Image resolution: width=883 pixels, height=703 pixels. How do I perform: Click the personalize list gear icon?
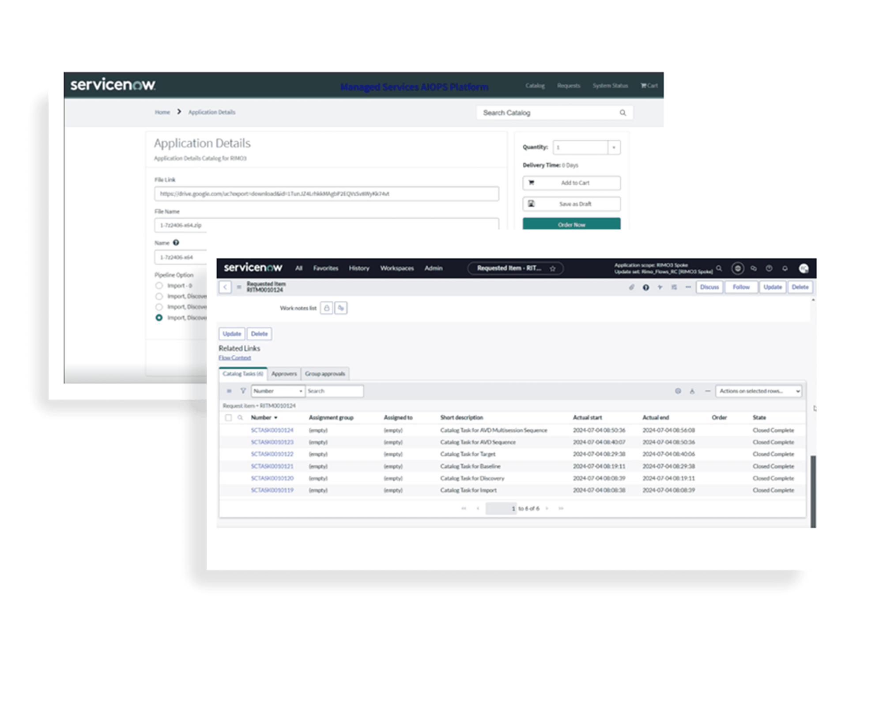pos(678,391)
